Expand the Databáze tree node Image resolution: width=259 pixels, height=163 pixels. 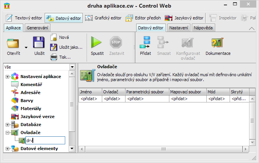[x=7, y=125]
